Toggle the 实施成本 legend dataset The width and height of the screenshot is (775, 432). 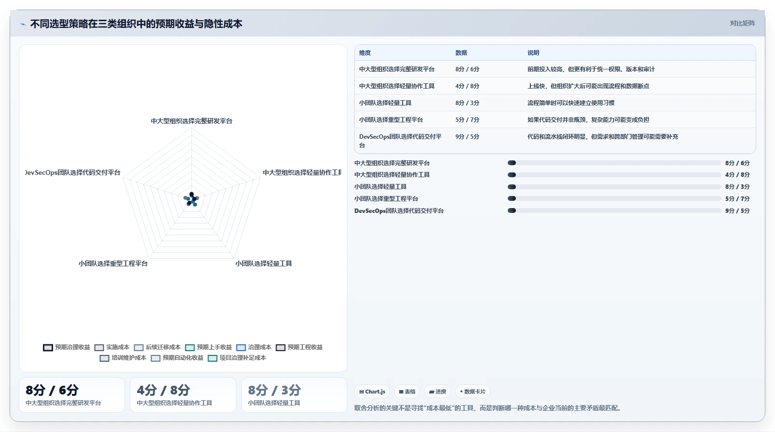[112, 347]
